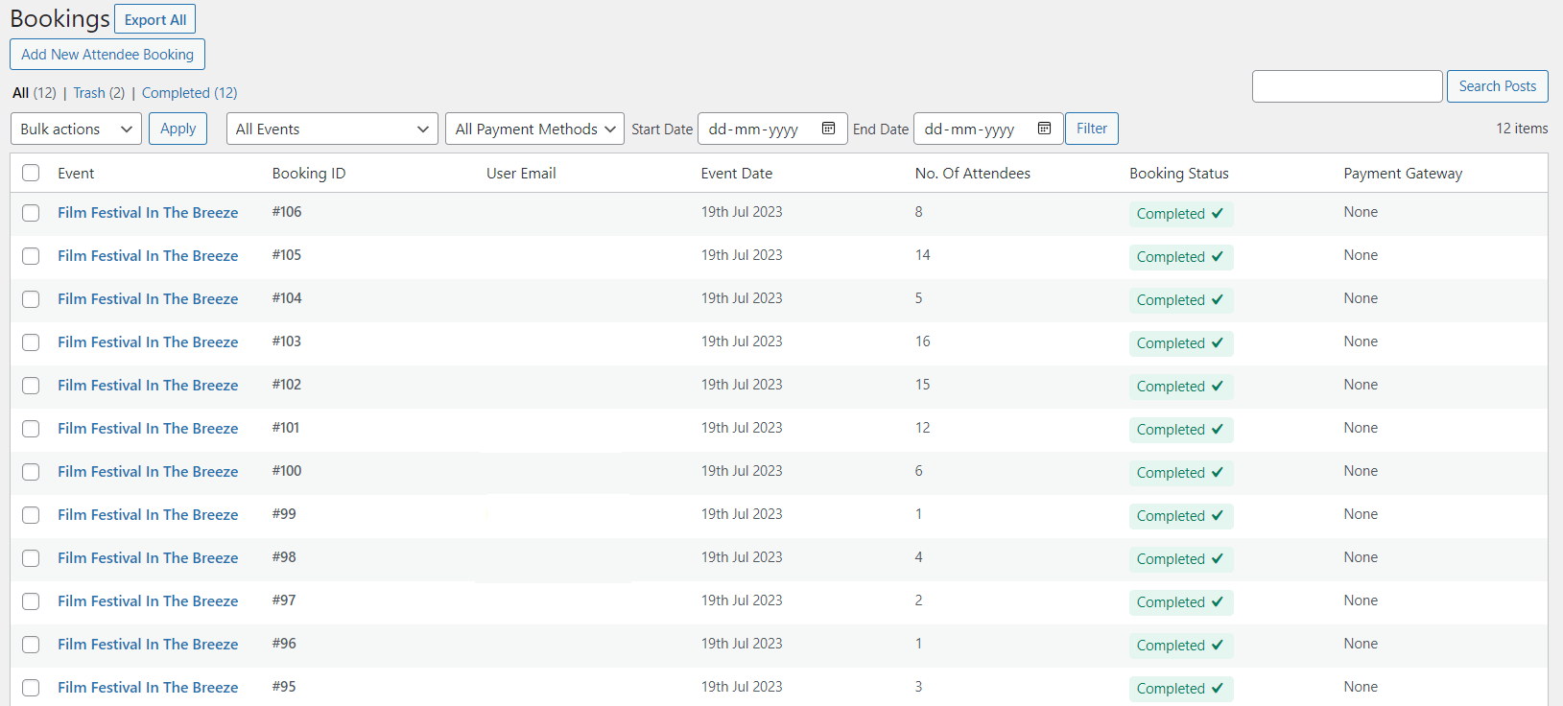
Task: Click the Export All button
Action: (154, 19)
